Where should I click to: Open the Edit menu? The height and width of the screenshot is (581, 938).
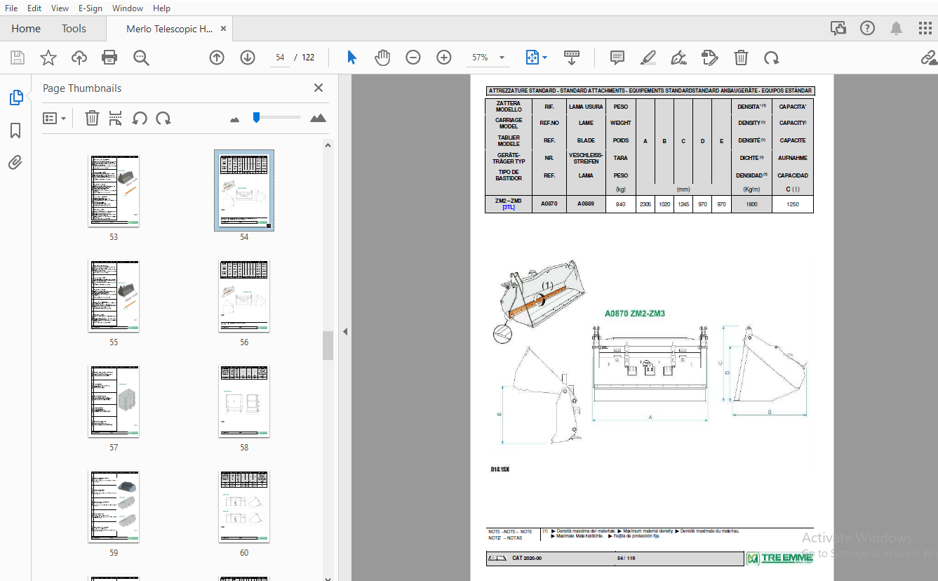pos(34,8)
